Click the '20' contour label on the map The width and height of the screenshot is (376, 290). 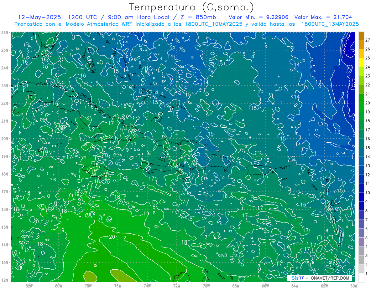coord(112,237)
